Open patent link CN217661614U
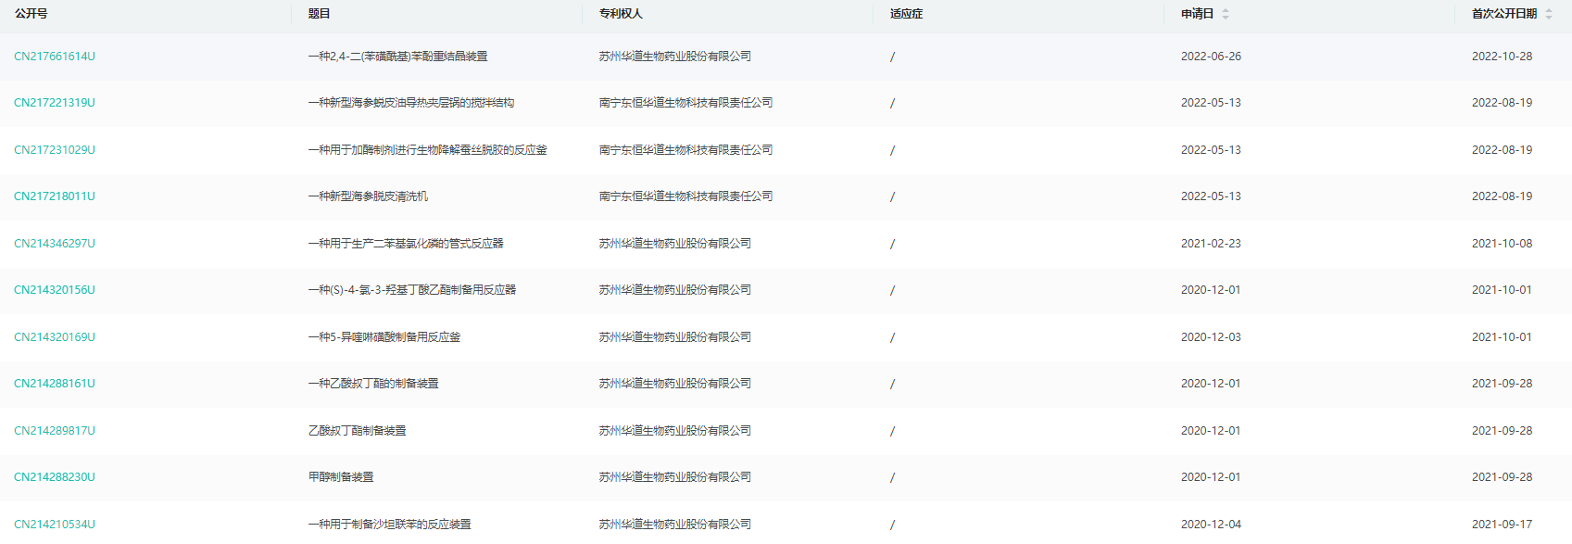Image resolution: width=1572 pixels, height=544 pixels. 55,57
